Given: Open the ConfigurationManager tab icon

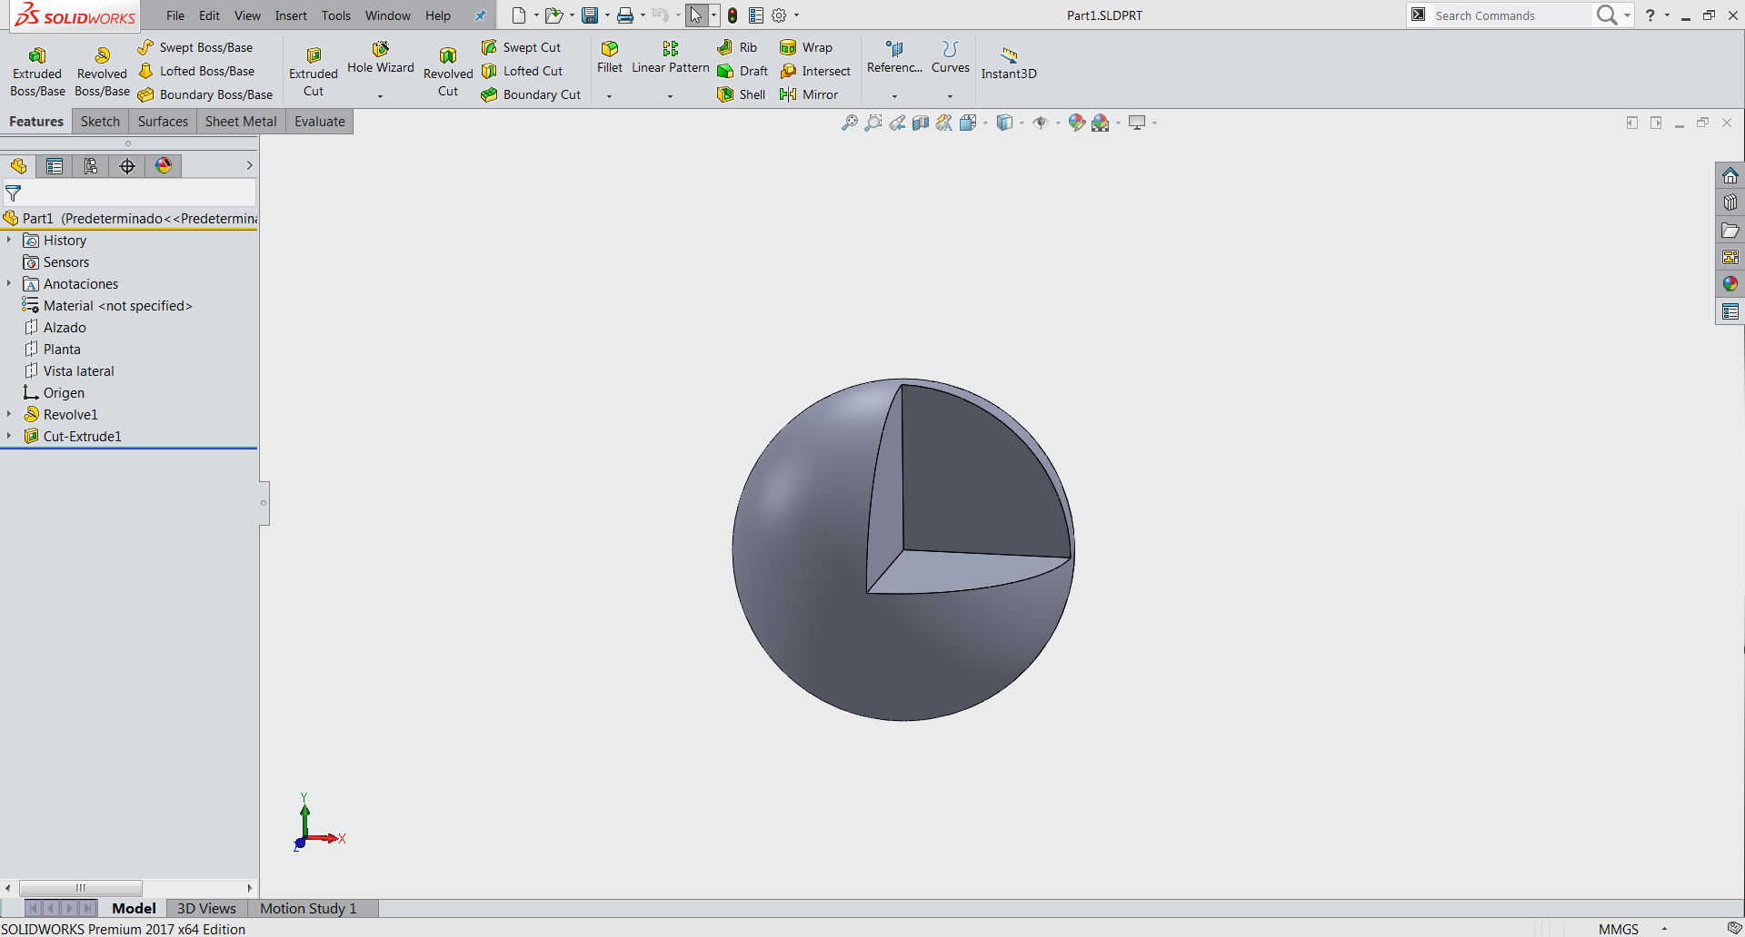Looking at the screenshot, I should coord(91,165).
